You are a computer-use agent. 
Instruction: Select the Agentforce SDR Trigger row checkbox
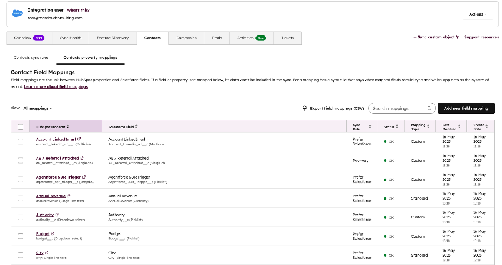[x=21, y=179]
